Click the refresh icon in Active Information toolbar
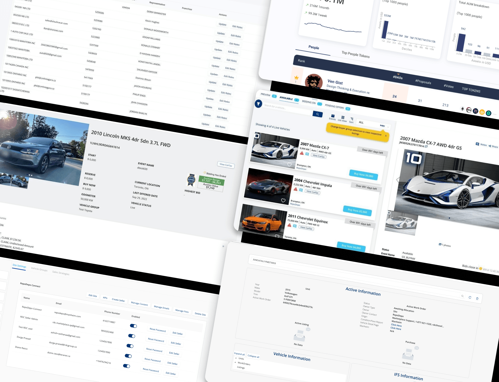499x382 pixels. 470,297
